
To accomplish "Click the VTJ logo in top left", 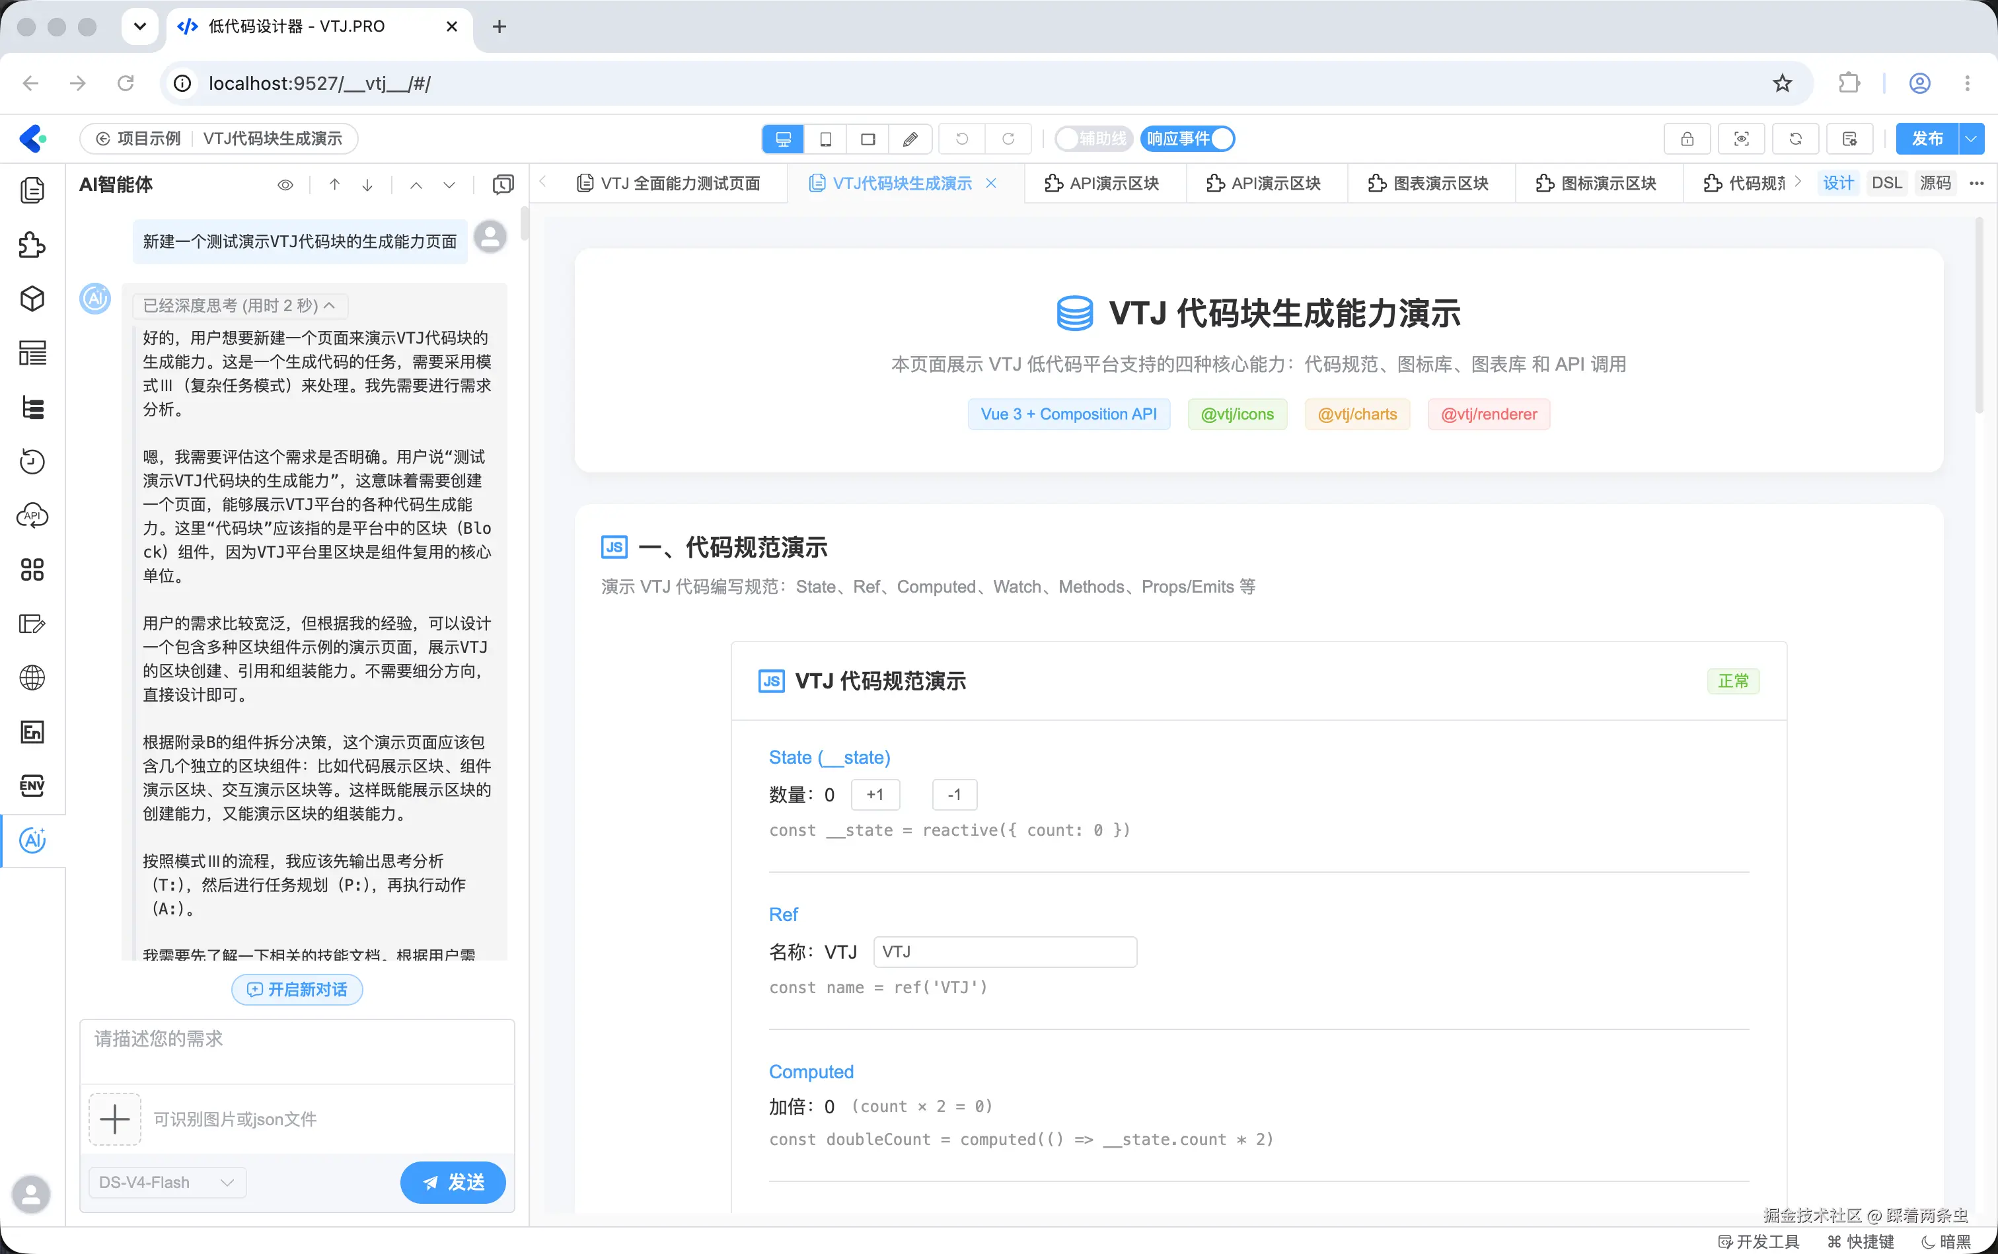I will click(32, 137).
